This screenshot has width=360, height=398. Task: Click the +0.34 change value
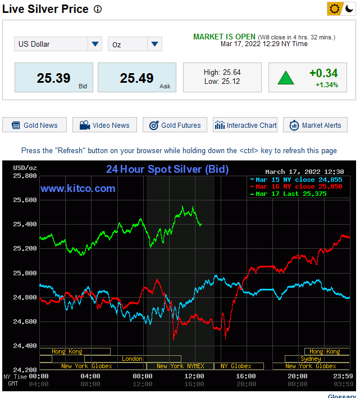click(323, 73)
